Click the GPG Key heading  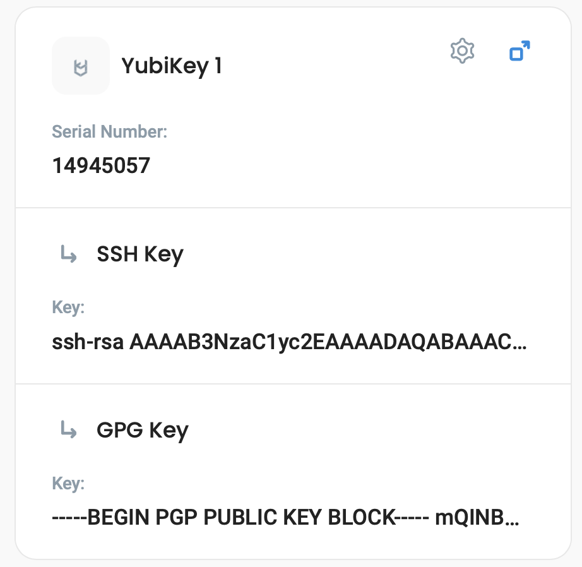[x=142, y=430]
